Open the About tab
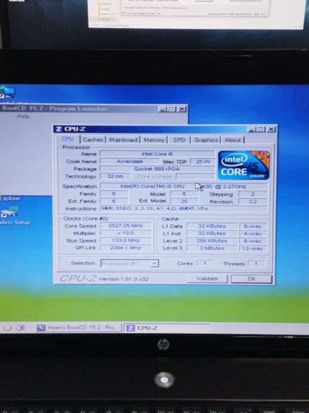This screenshot has width=309, height=413. [232, 140]
